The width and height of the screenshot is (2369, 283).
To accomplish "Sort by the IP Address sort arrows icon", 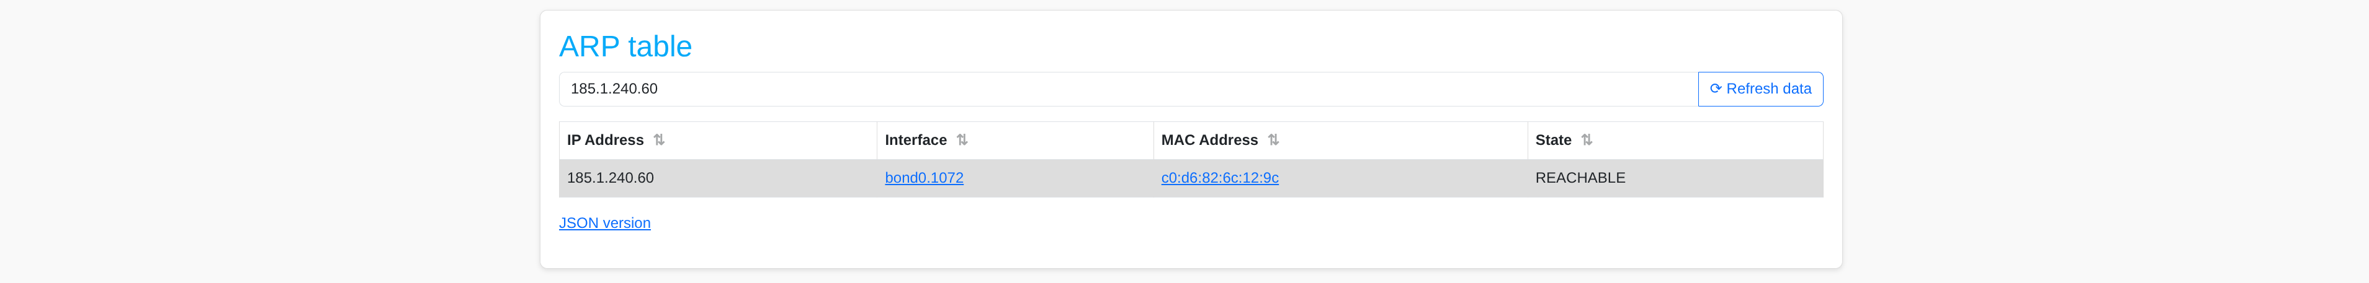I will (658, 140).
